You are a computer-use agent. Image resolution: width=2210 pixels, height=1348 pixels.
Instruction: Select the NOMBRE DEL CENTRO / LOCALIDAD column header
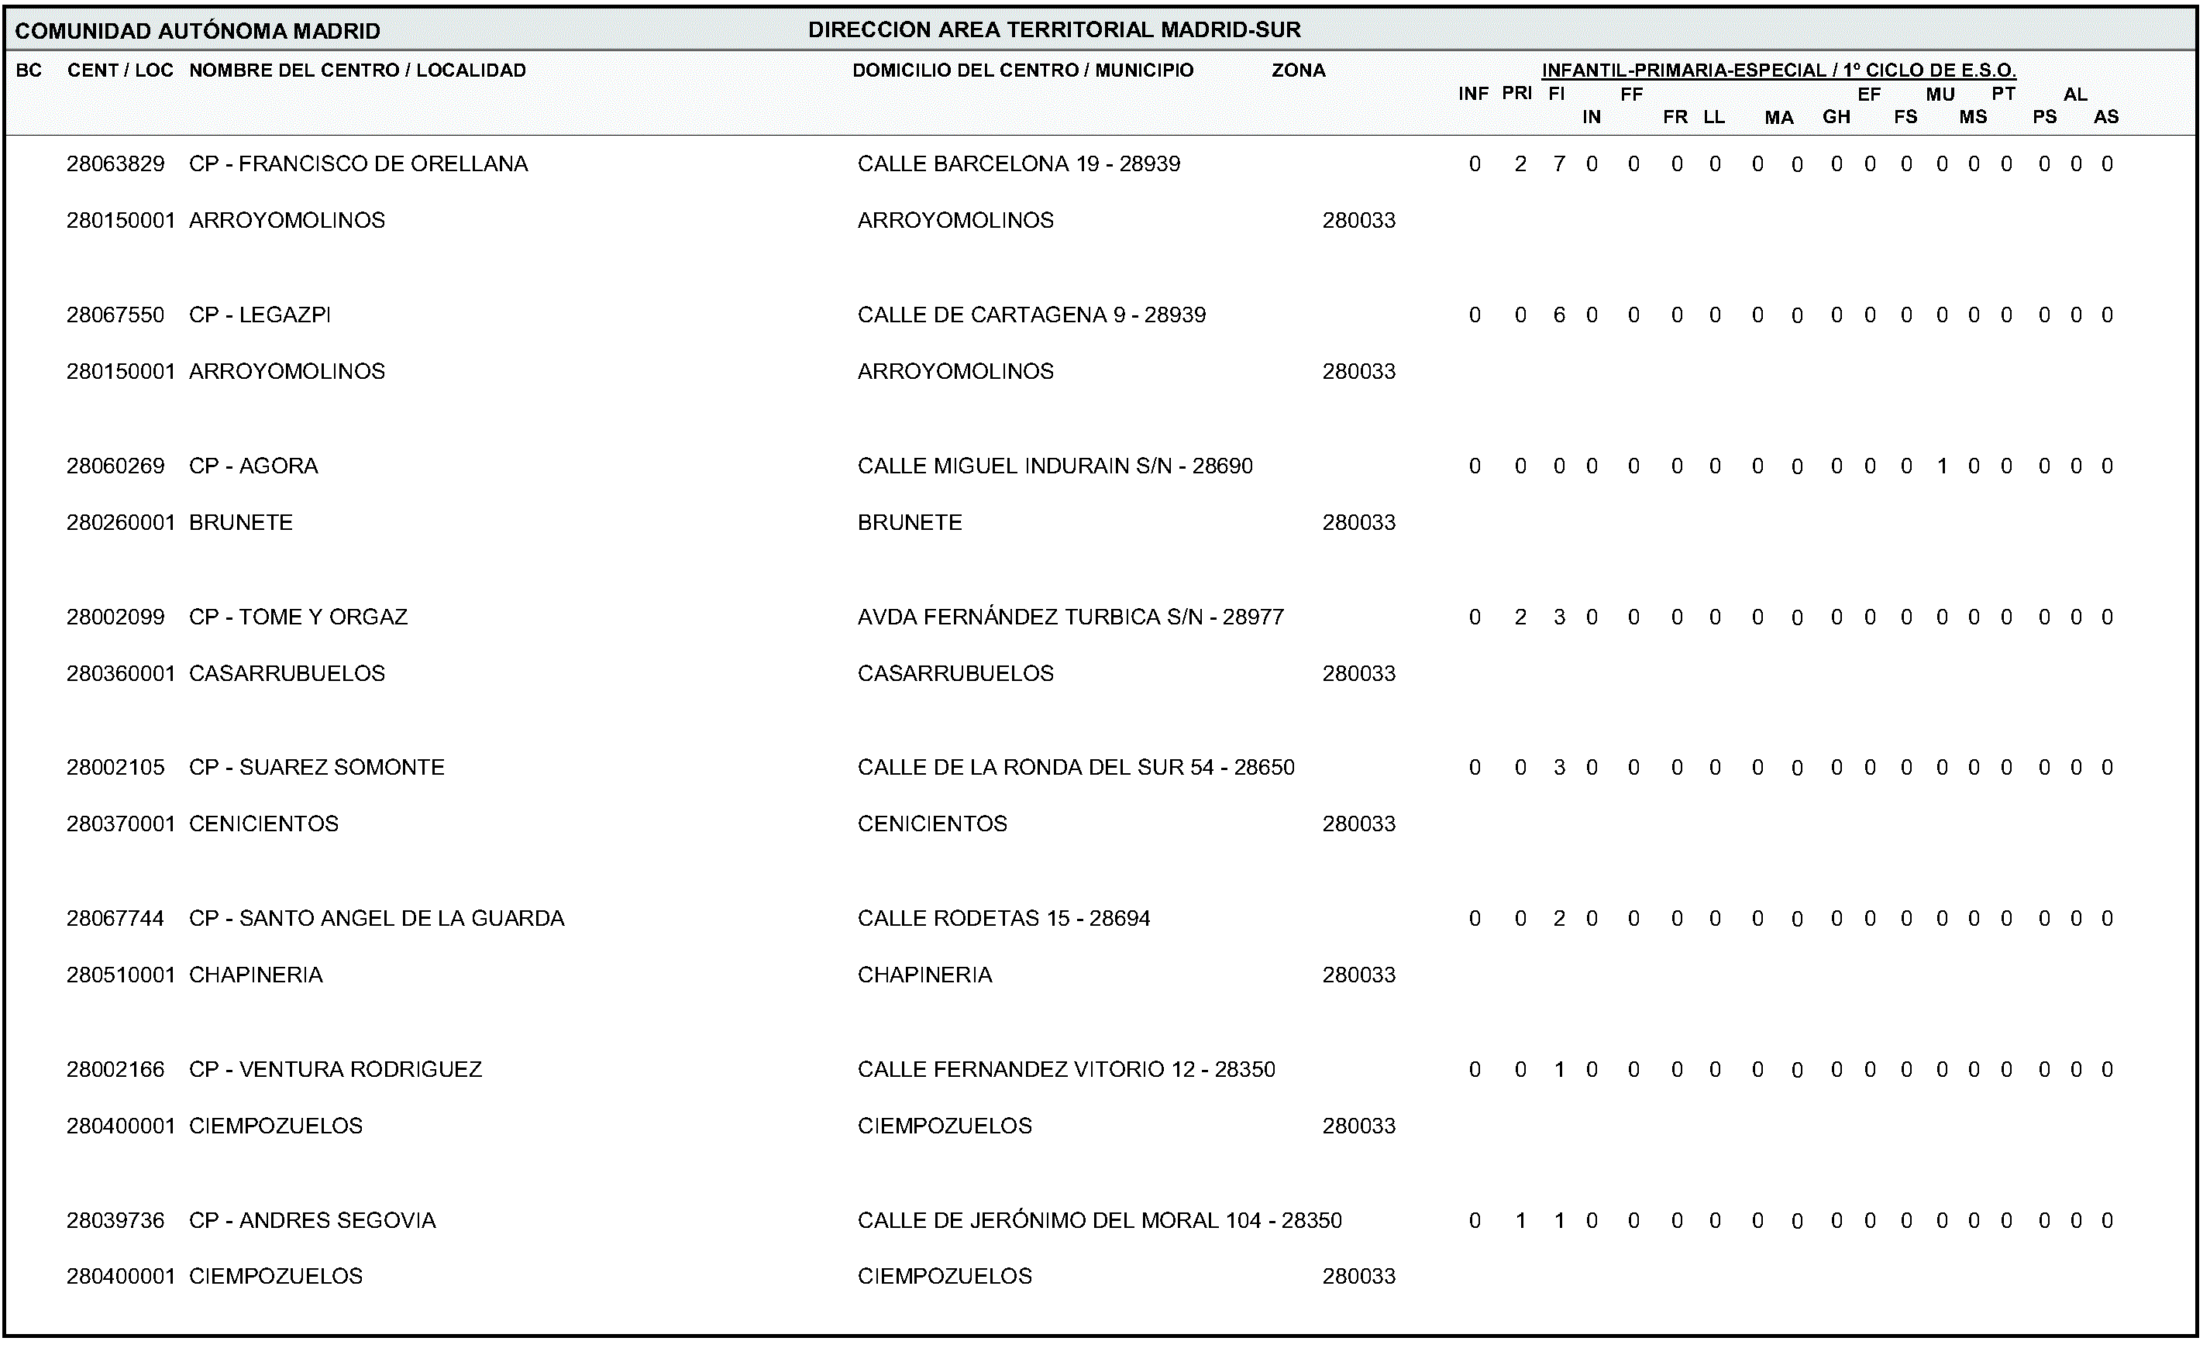click(x=357, y=70)
